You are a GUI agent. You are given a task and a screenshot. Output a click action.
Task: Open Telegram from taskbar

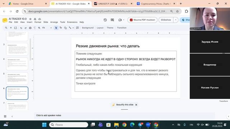[x=140, y=125]
